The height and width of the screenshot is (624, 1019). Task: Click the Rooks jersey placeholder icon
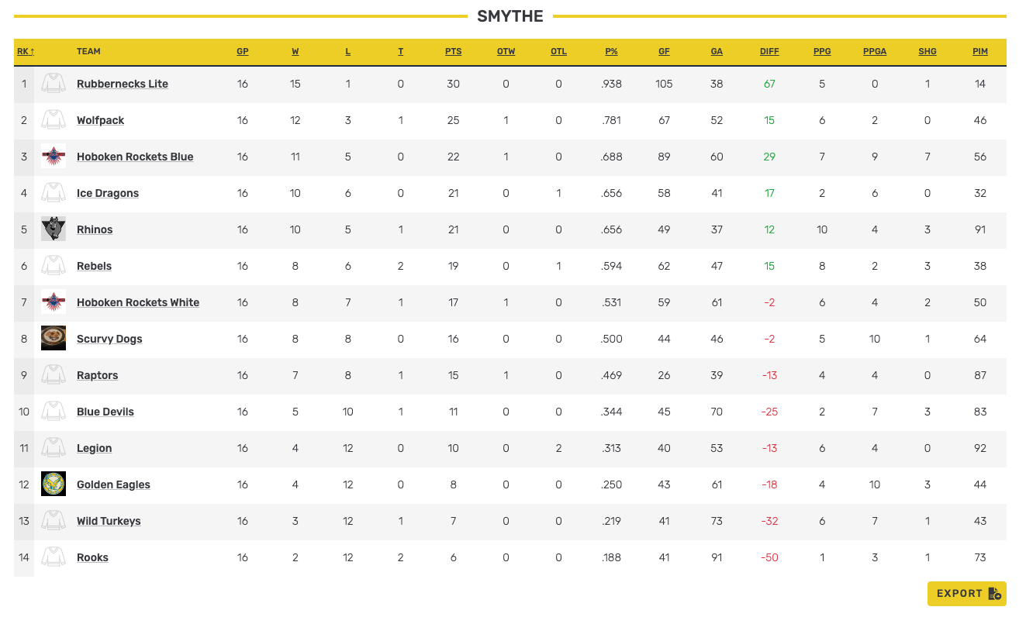[54, 557]
